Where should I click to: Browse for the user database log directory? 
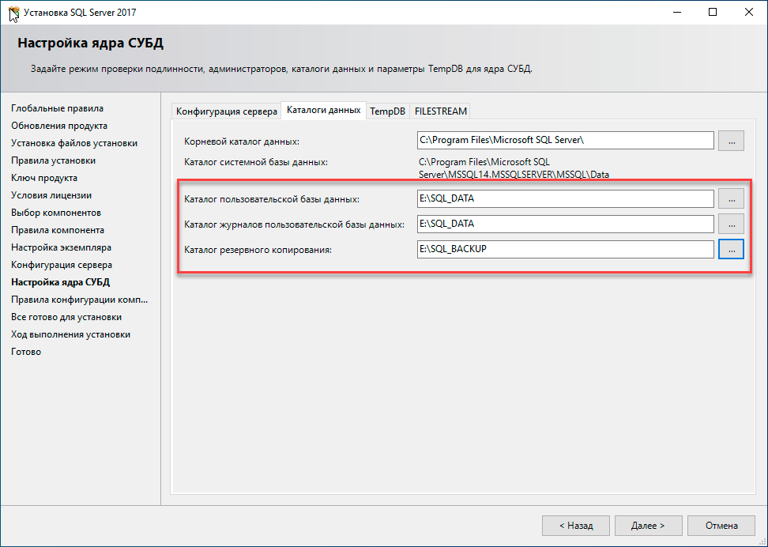731,224
